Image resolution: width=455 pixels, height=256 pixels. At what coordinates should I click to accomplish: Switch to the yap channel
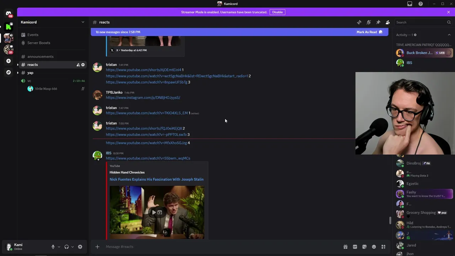point(53,73)
